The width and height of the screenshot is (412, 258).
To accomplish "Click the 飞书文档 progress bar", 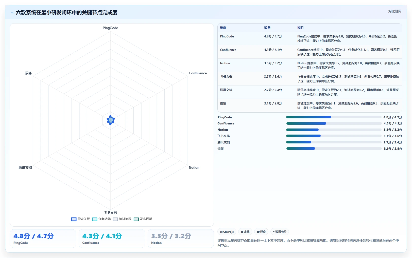I will pos(334,136).
